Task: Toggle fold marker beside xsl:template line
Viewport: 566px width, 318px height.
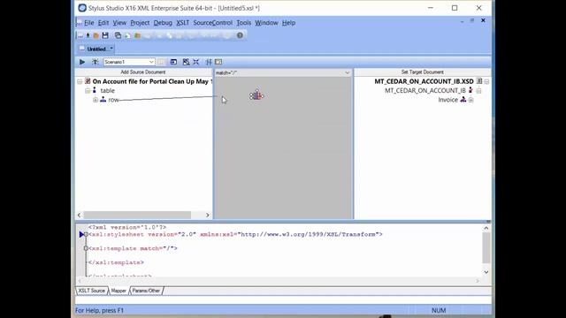Action: 86,248
